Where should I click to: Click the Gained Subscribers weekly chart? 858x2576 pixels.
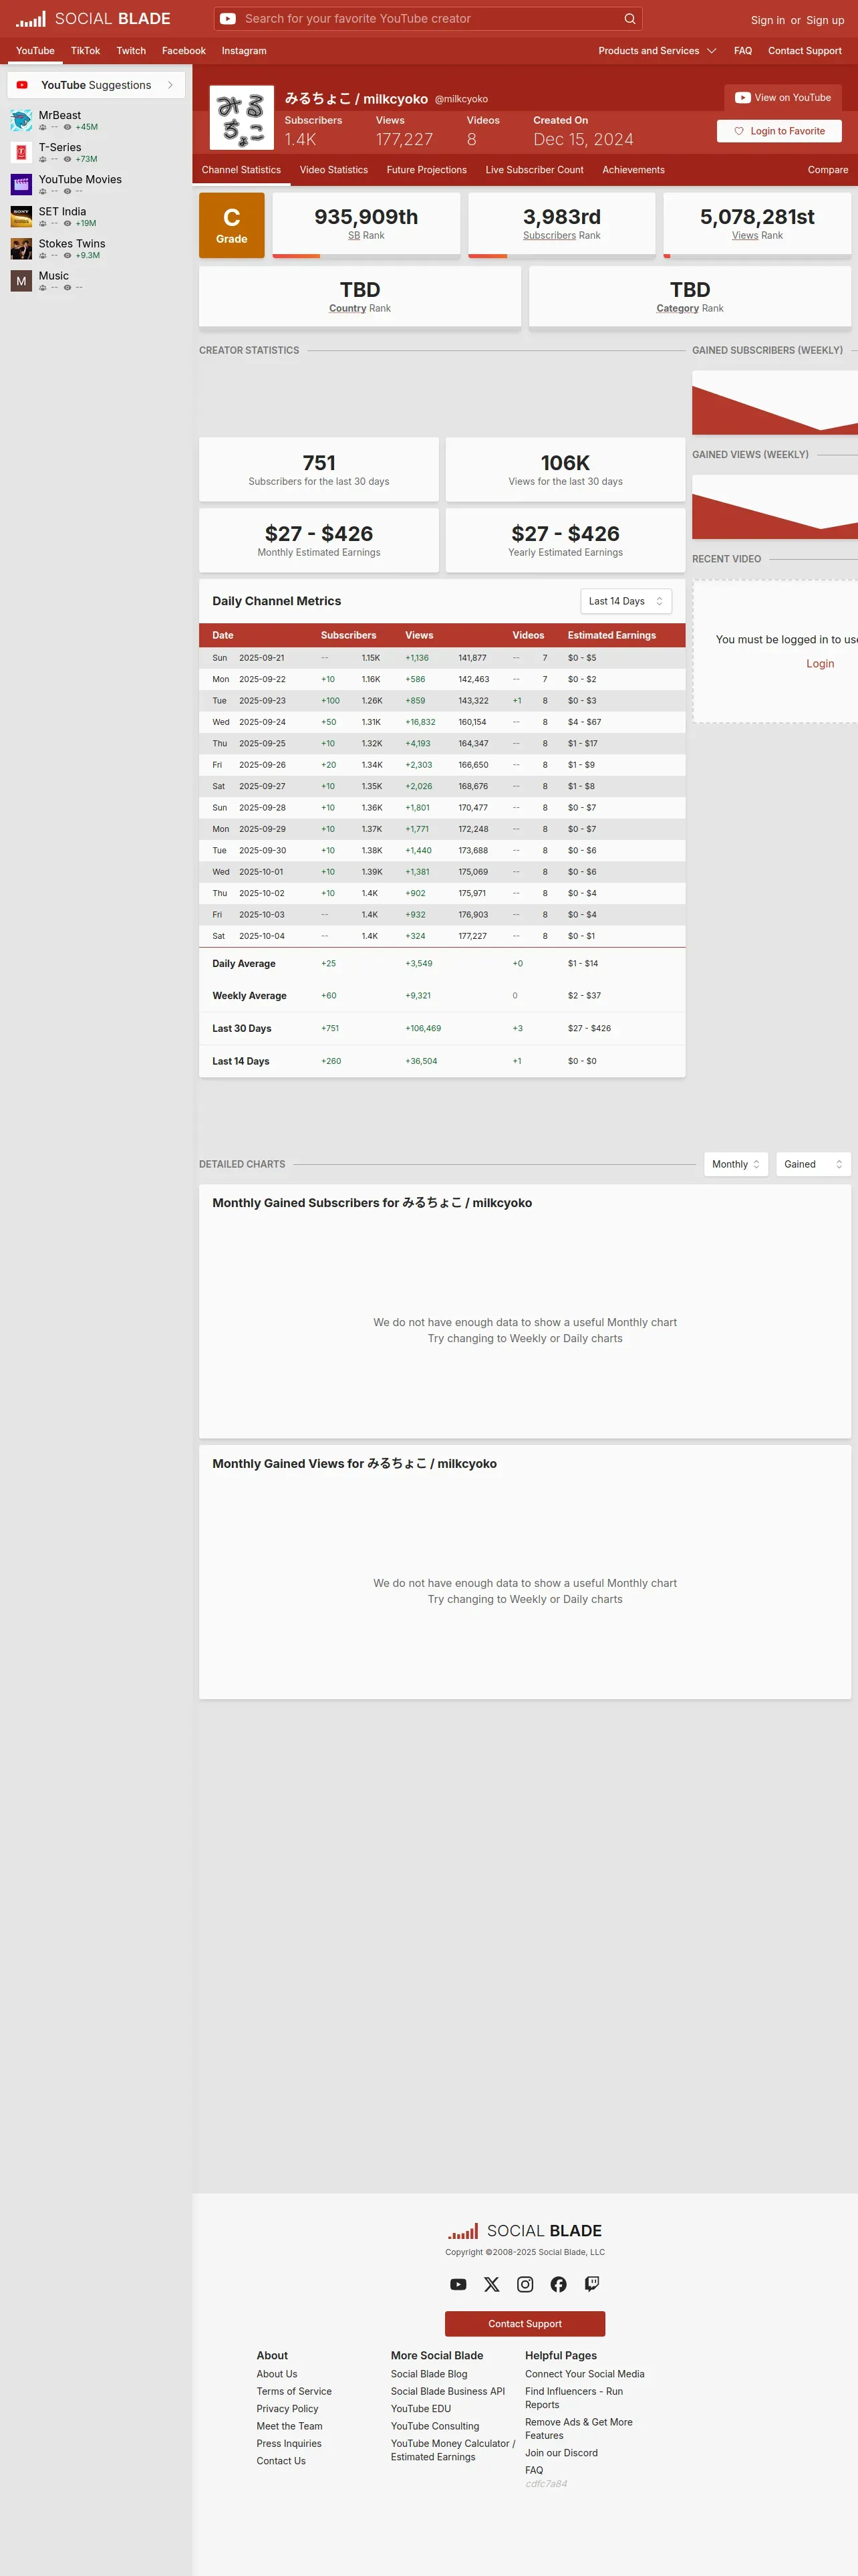pyautogui.click(x=775, y=403)
